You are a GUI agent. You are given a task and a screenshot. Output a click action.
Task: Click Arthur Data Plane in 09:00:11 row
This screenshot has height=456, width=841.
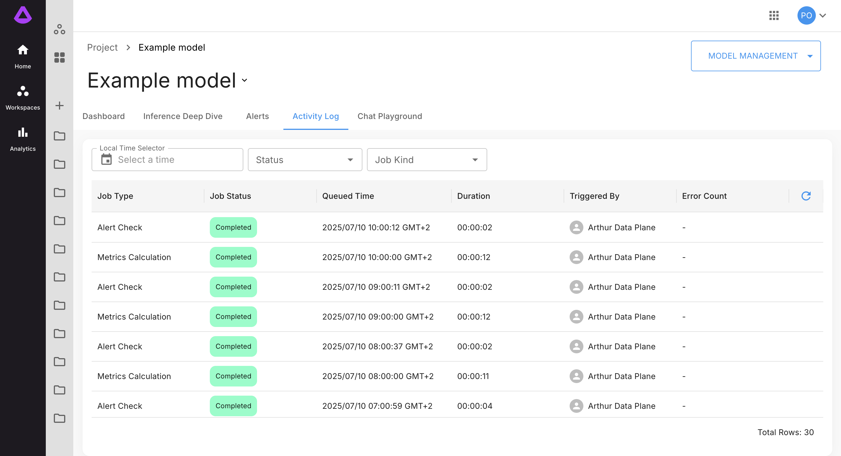622,287
